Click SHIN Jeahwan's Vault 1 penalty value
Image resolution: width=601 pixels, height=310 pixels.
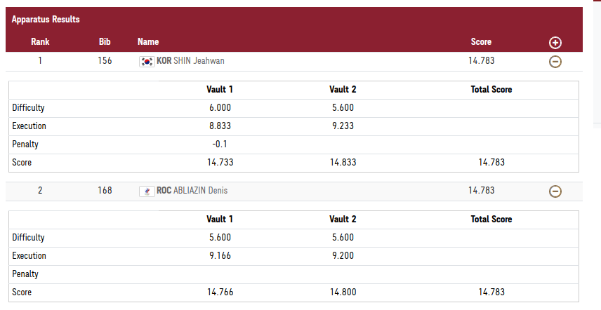click(220, 144)
